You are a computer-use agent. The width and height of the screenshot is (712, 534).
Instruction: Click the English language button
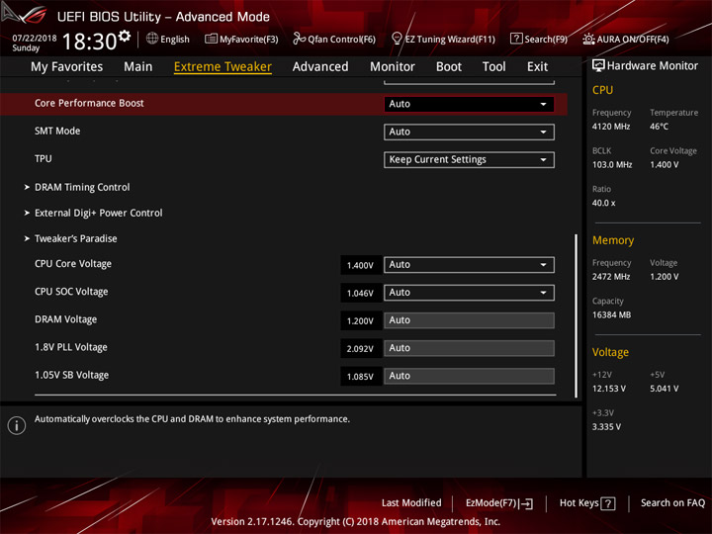(167, 39)
